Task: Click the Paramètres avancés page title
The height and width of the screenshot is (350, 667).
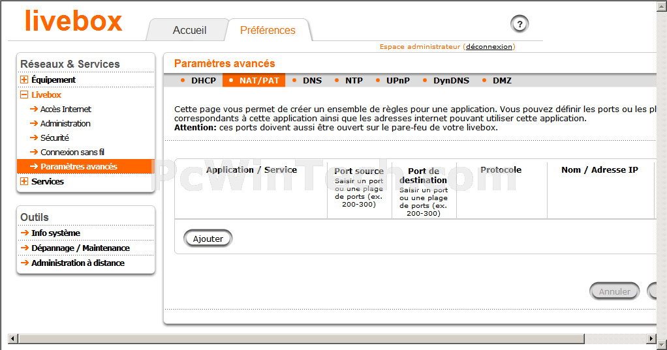Action: pos(225,64)
